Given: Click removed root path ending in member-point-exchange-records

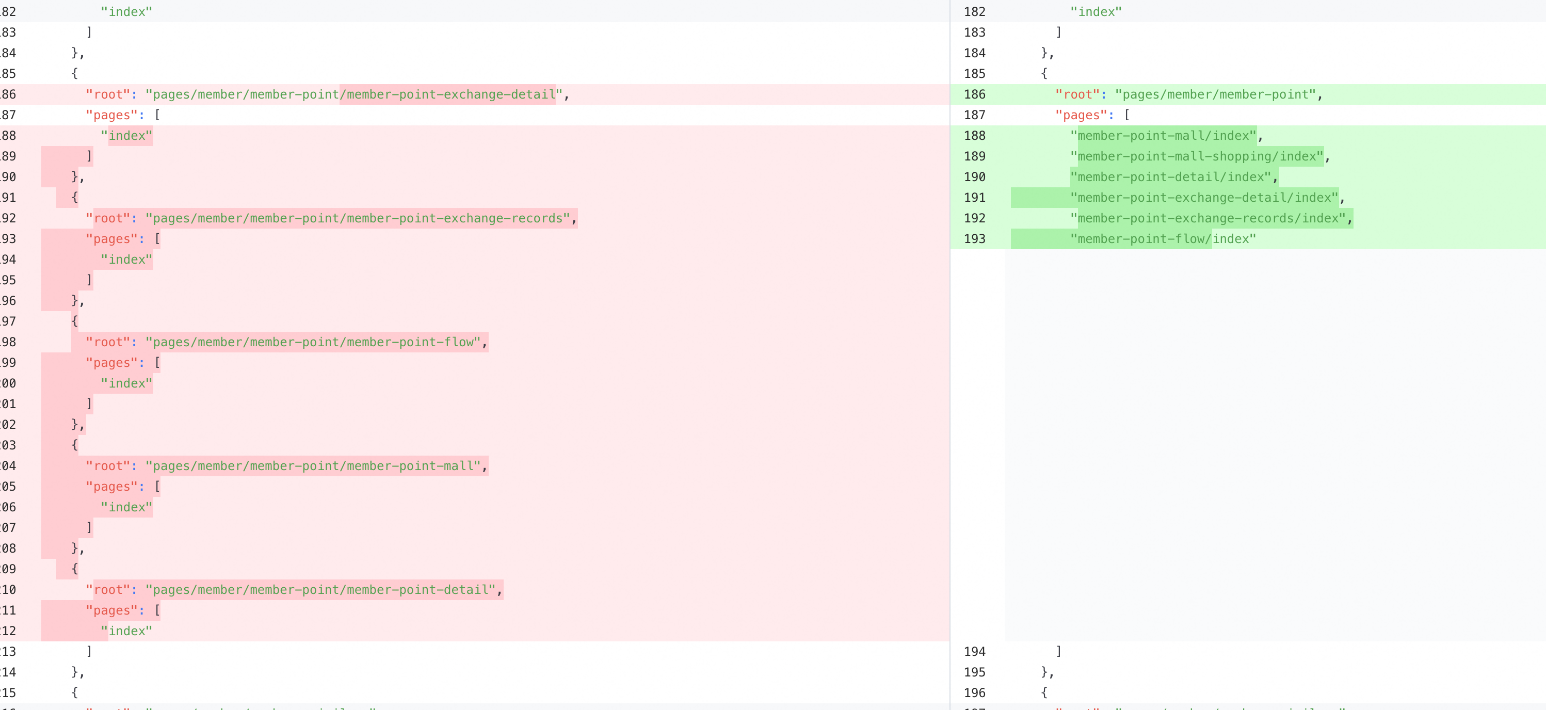Looking at the screenshot, I should [357, 218].
